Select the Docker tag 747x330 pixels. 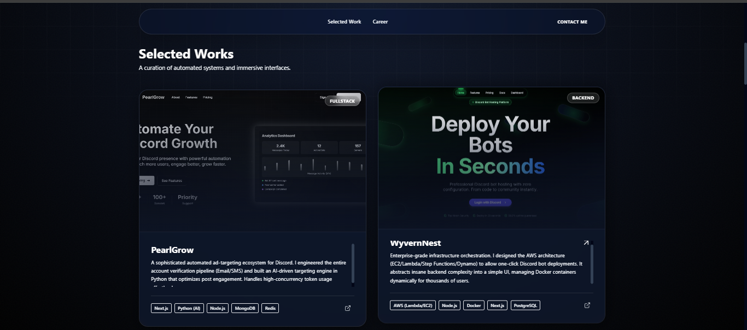pyautogui.click(x=474, y=305)
